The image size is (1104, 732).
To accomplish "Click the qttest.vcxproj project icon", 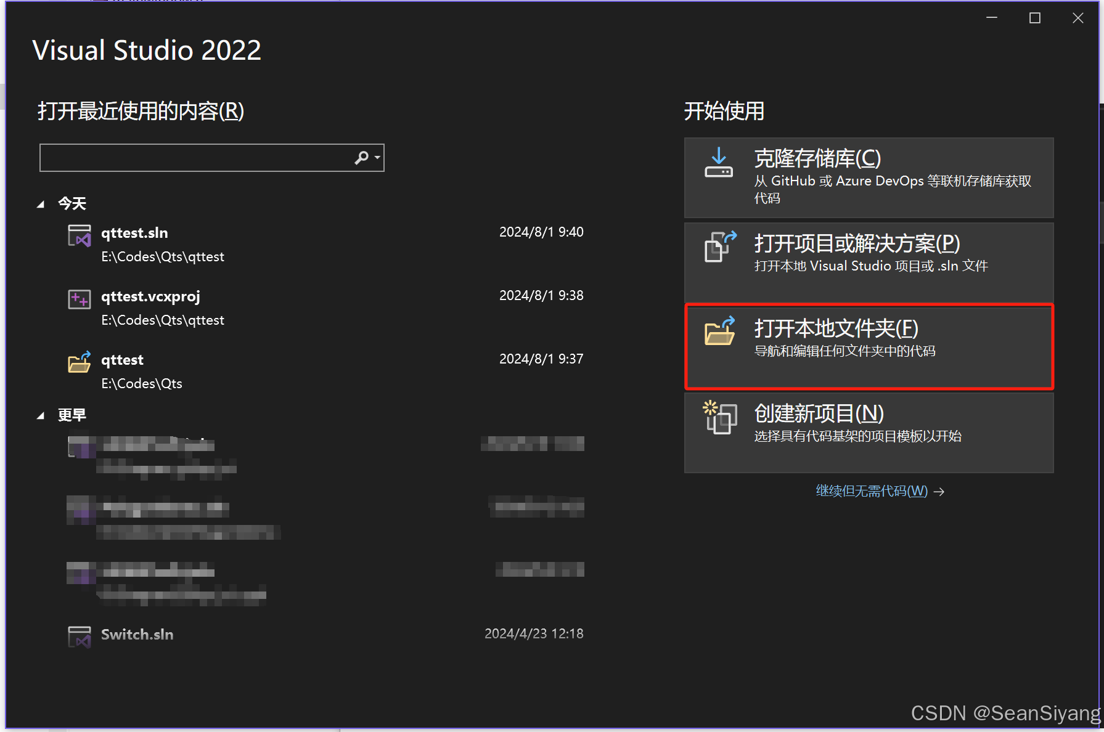I will [x=79, y=299].
